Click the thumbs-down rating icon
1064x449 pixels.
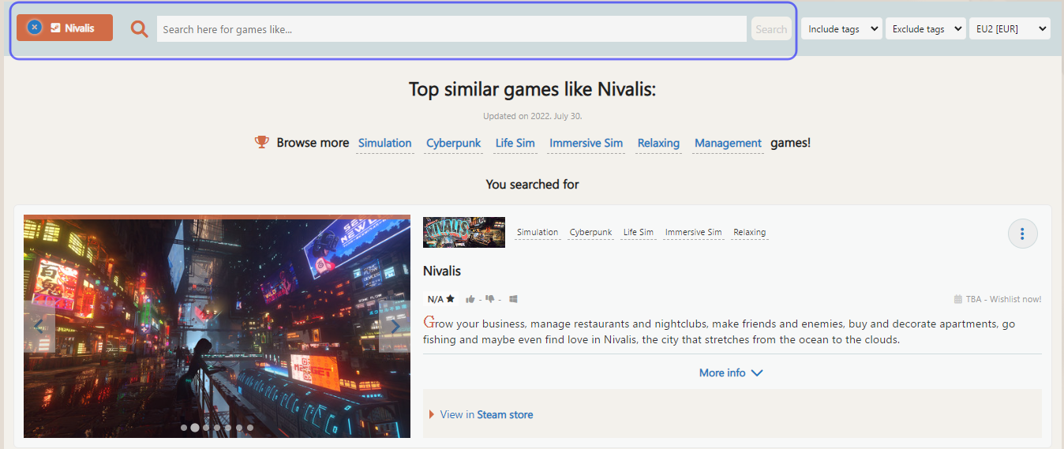[490, 299]
